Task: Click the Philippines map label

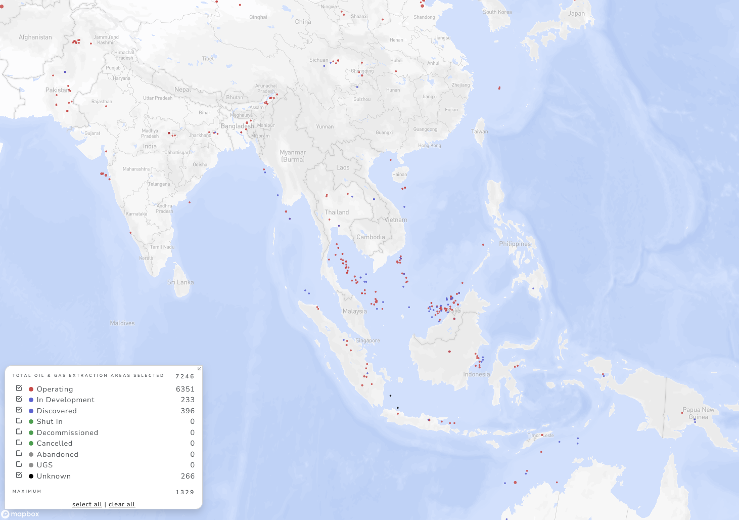Action: 515,244
